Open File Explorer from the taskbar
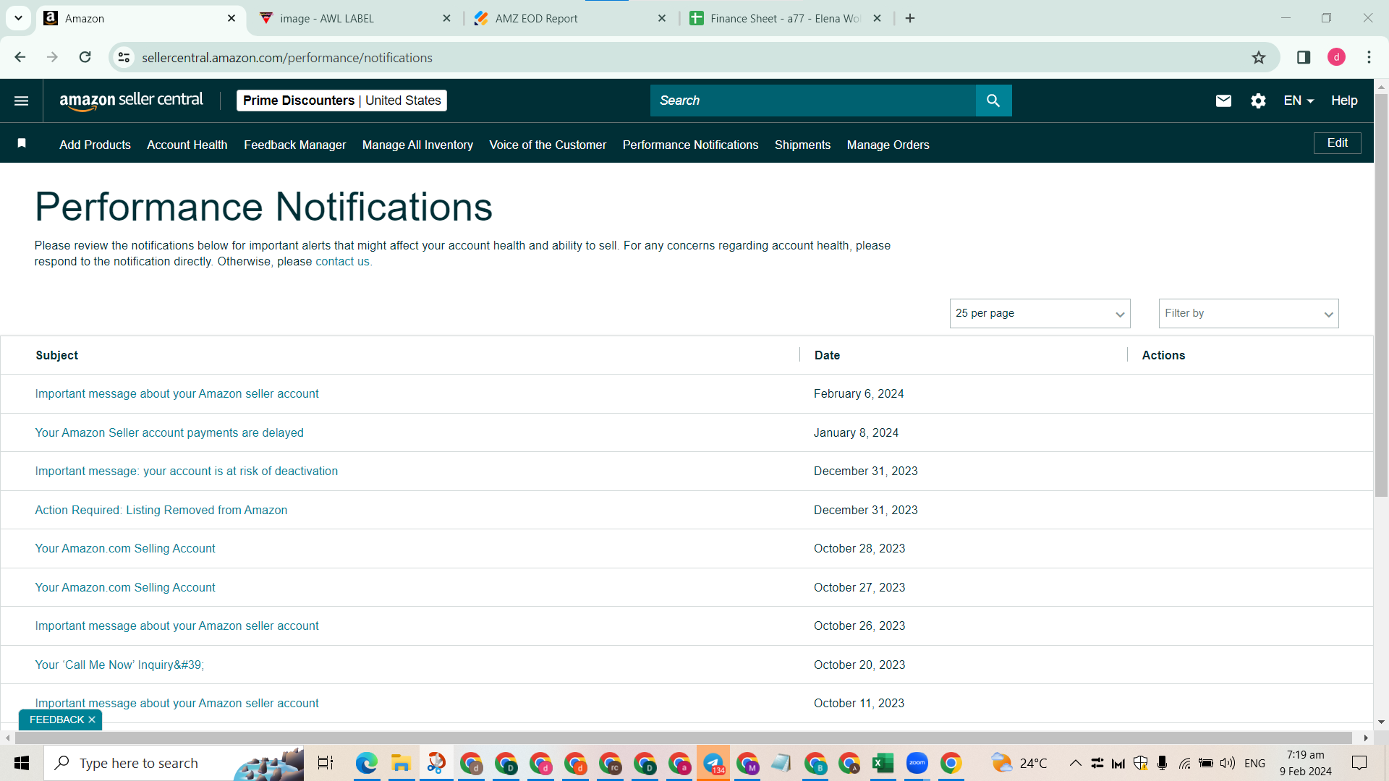Image resolution: width=1389 pixels, height=781 pixels. pyautogui.click(x=401, y=763)
